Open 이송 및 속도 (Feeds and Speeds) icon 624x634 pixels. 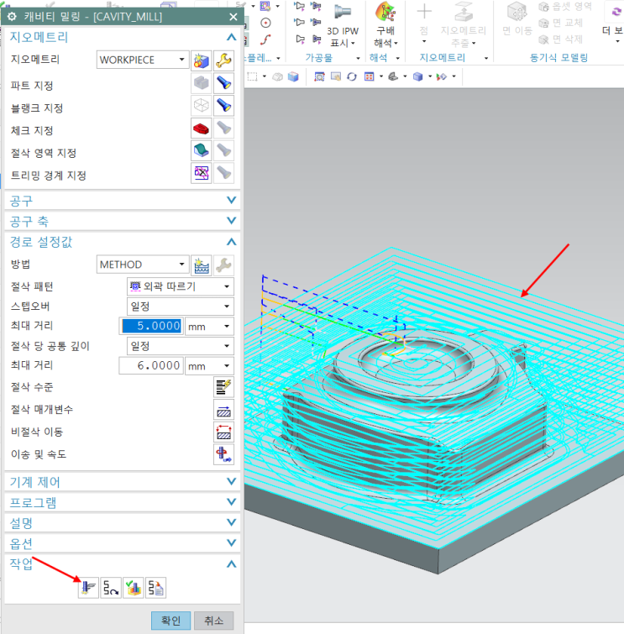(x=223, y=455)
